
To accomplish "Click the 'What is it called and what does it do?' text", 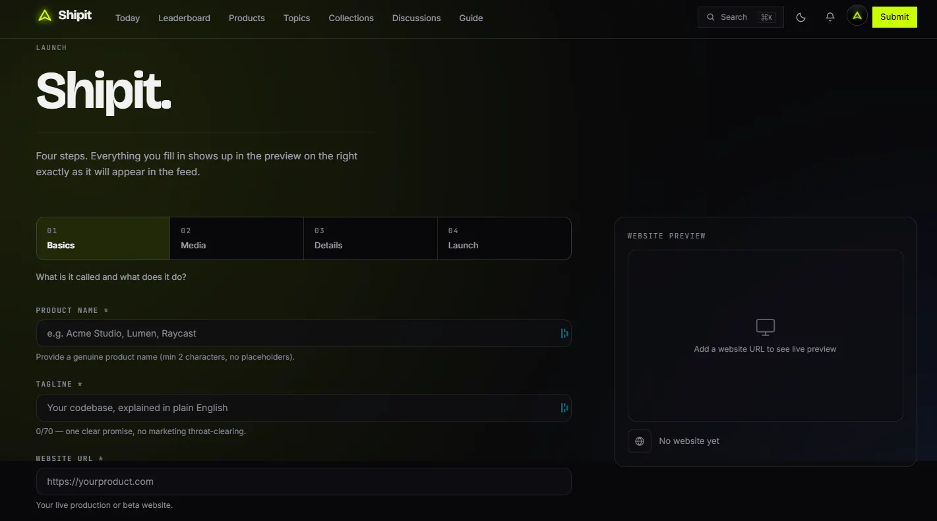I will point(111,277).
